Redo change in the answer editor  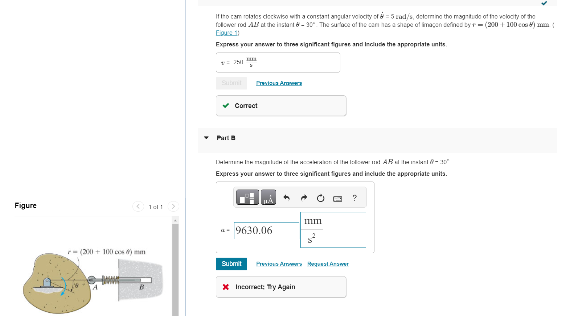pyautogui.click(x=303, y=197)
